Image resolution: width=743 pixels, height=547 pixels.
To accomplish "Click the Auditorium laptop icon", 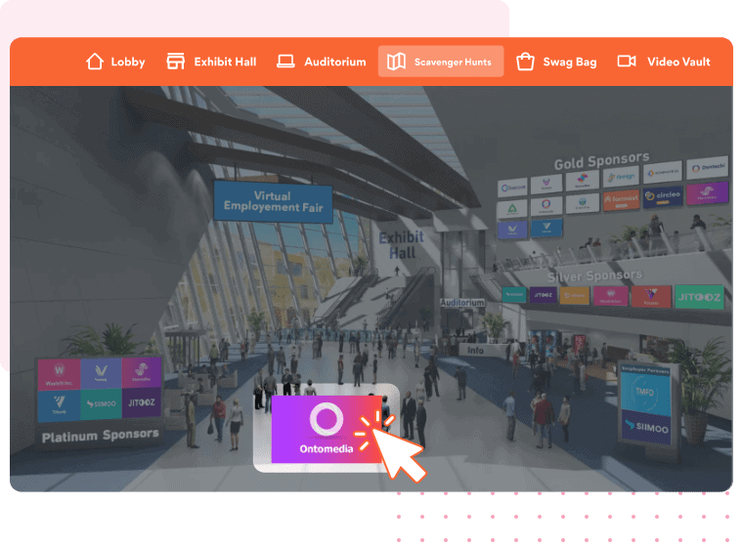I will tap(285, 62).
